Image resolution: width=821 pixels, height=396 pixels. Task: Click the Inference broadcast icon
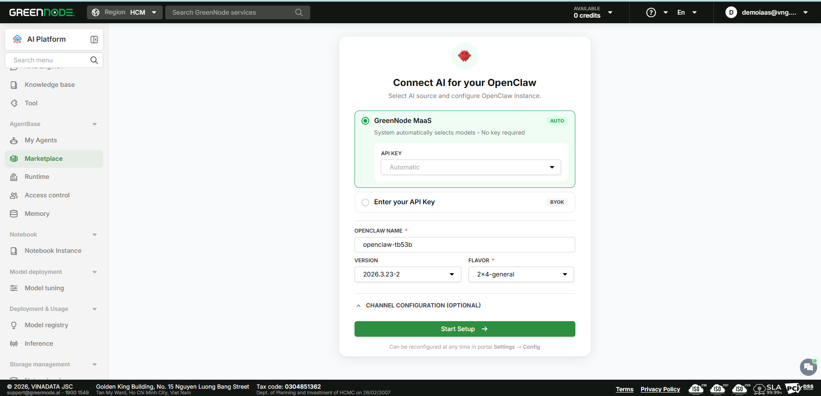click(14, 344)
